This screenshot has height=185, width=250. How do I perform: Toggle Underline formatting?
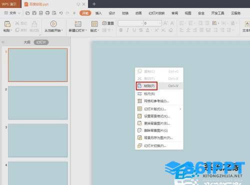[134, 30]
